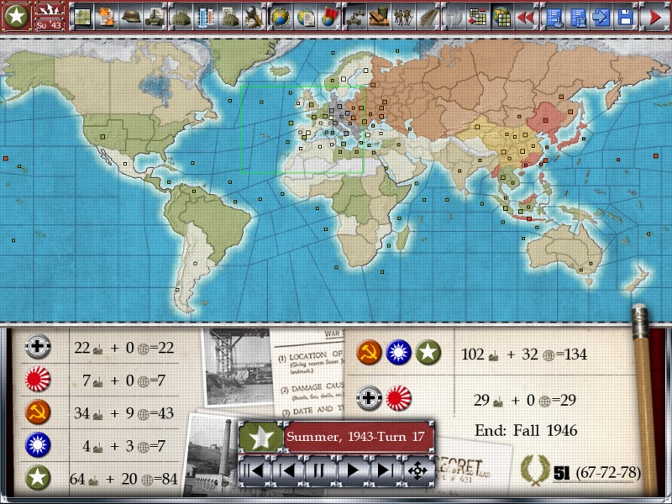Click the Axis total 29 + 0 = 29
672x504 pixels.
pyautogui.click(x=525, y=400)
